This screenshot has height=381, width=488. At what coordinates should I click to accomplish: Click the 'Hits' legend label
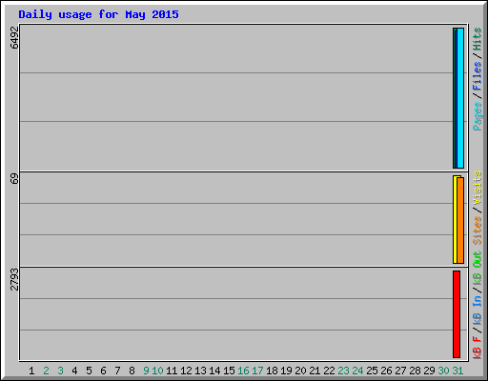tap(478, 39)
